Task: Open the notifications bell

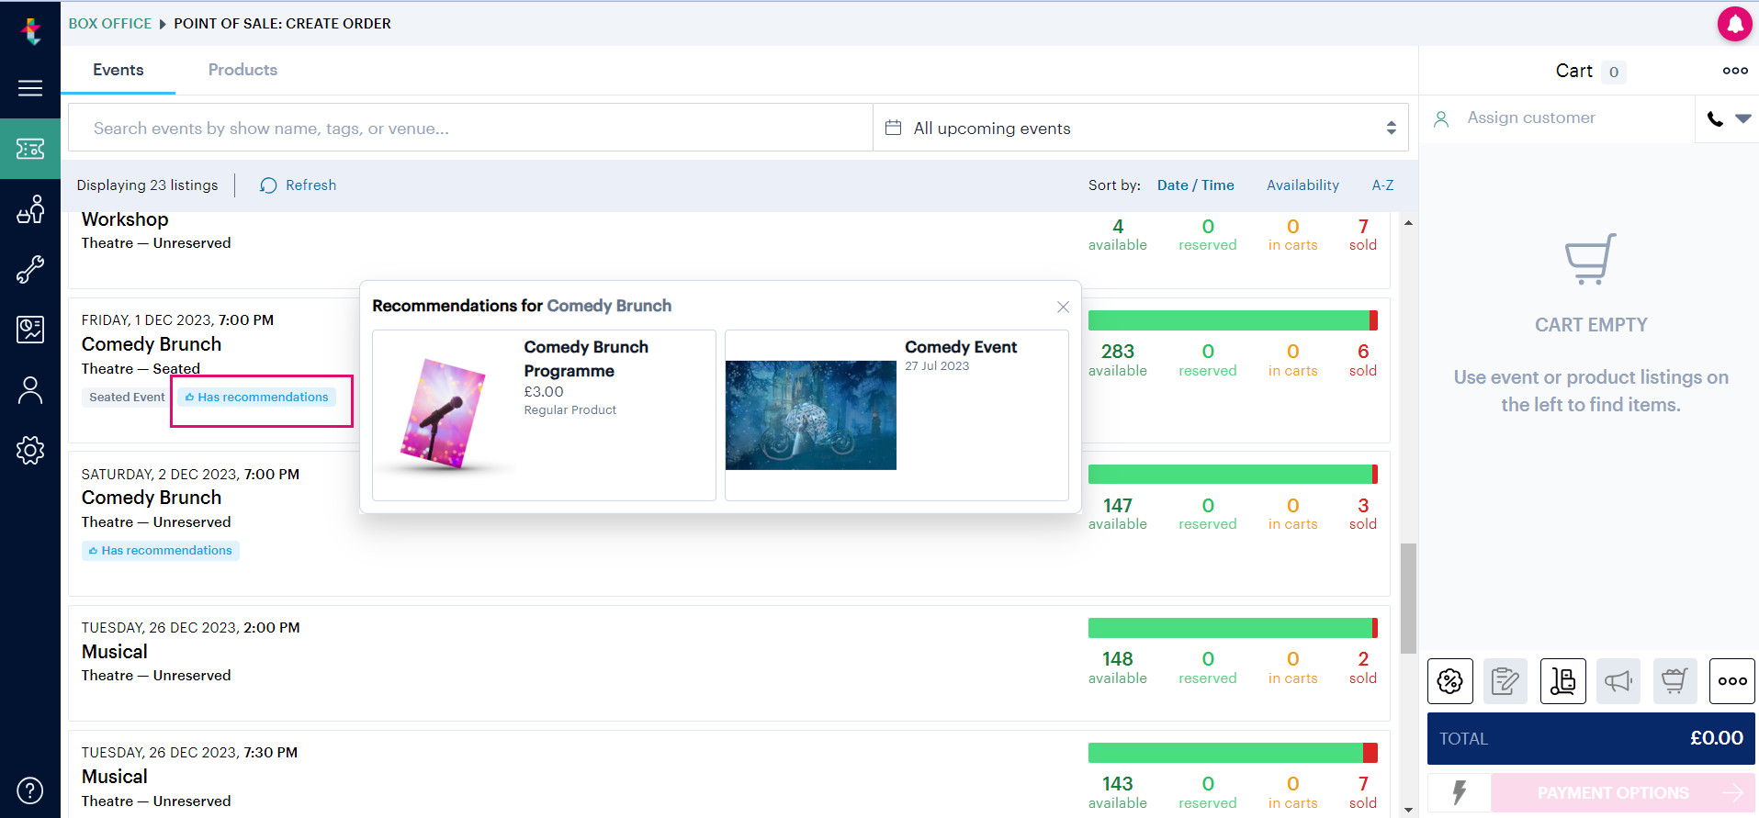Action: click(x=1734, y=24)
